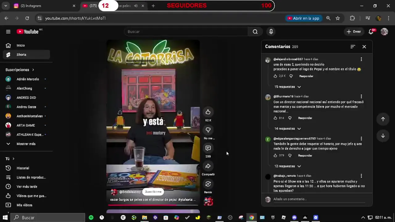This screenshot has width=395, height=222.
Task: Reload the page in Chrome
Action: tap(27, 18)
